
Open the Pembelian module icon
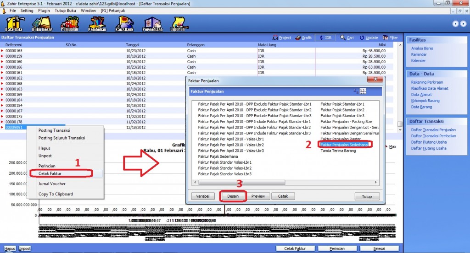coord(97,23)
